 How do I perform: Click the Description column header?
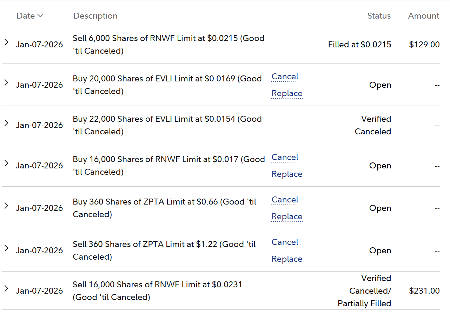(x=95, y=16)
